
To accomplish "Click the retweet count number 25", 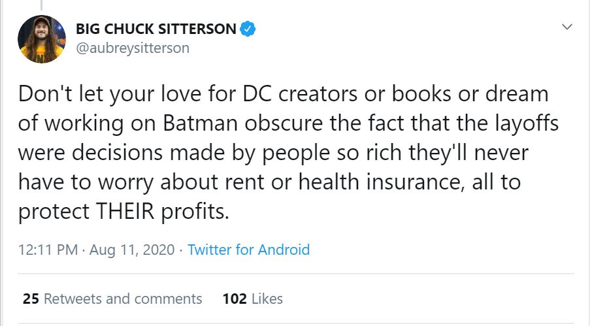I will pyautogui.click(x=31, y=299).
